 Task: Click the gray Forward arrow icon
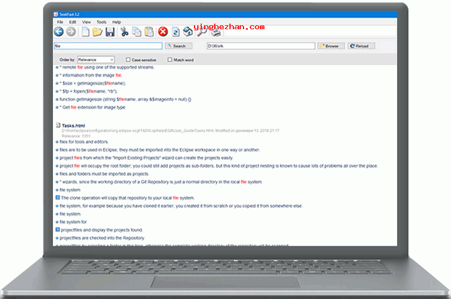(x=71, y=32)
